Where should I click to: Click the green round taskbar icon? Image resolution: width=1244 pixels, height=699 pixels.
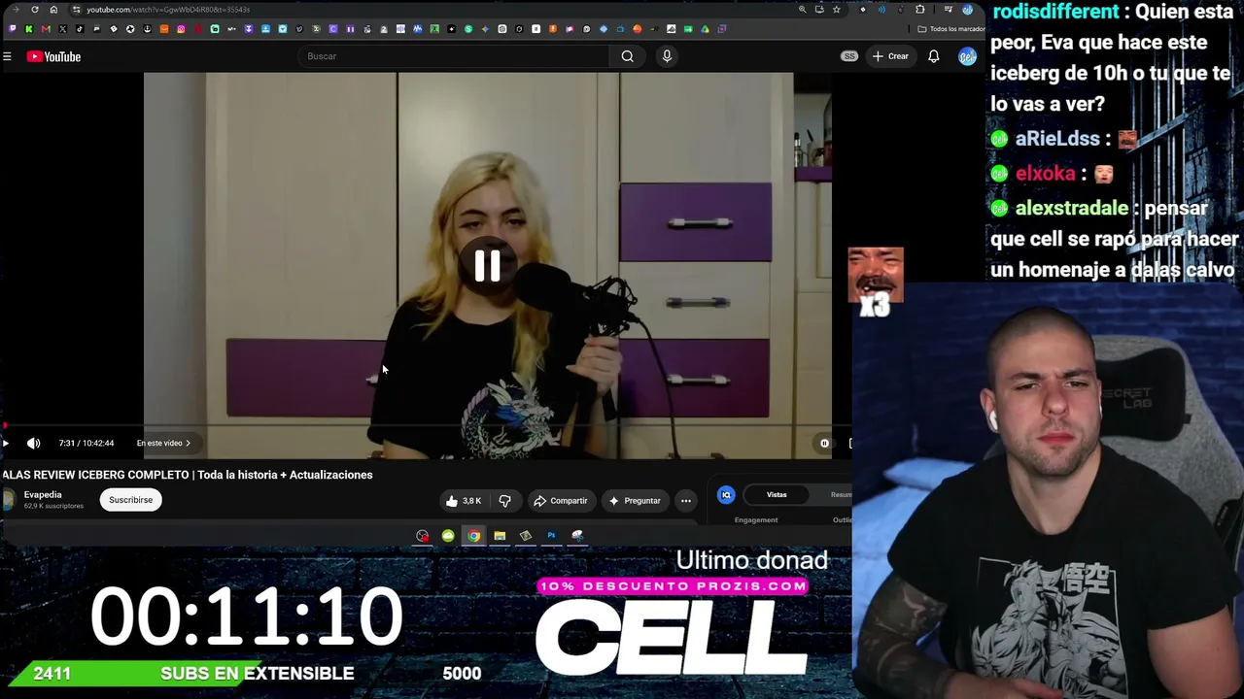pyautogui.click(x=448, y=536)
